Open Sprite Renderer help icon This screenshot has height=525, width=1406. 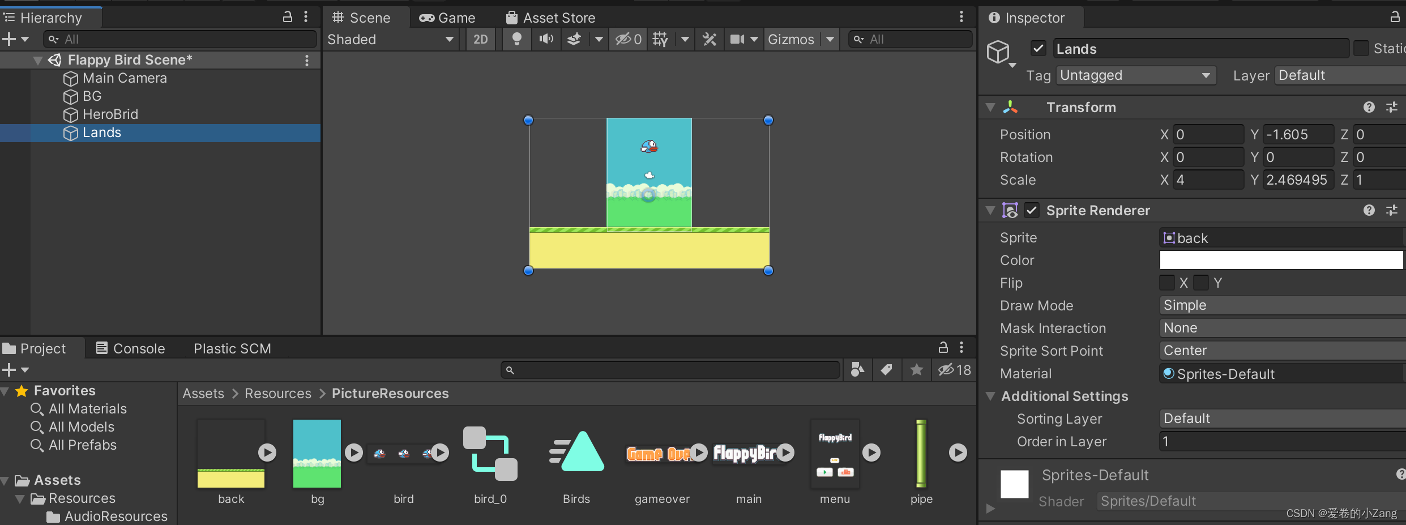[1369, 210]
